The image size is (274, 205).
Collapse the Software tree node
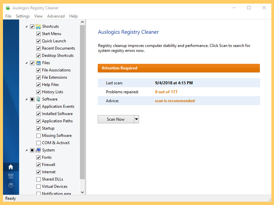point(26,99)
